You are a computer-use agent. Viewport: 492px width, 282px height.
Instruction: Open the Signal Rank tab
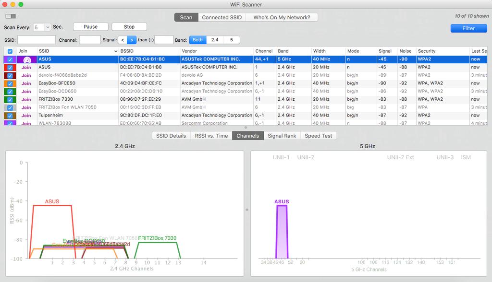(x=282, y=136)
